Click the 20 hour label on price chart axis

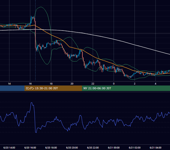[72, 84]
